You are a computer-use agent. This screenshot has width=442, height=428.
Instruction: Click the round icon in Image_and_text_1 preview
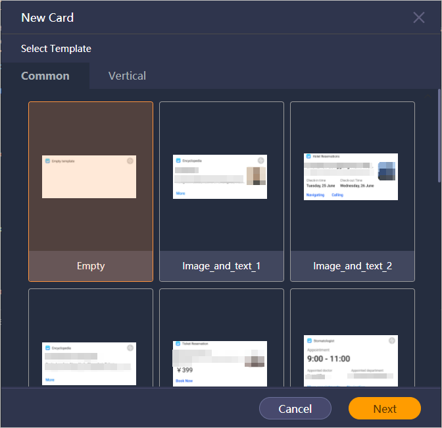click(260, 161)
